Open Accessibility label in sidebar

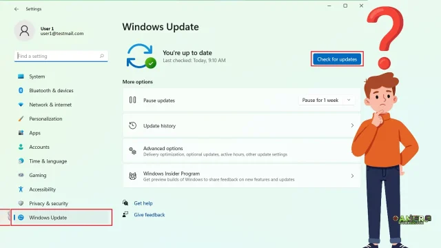coord(43,189)
